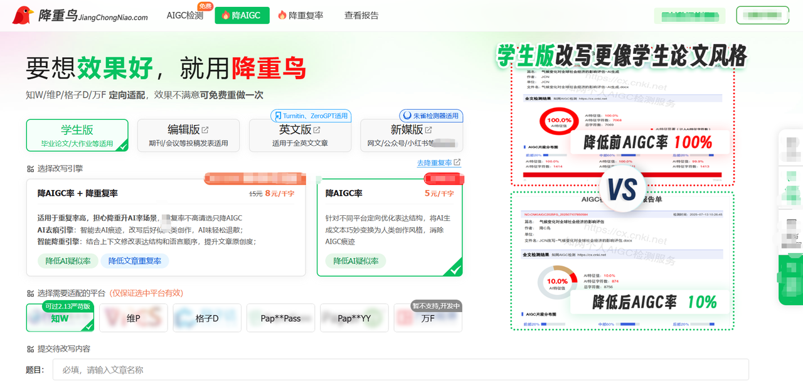
Task: Click the 学生版改写更像学生论文风格 banner title
Action: (x=622, y=56)
